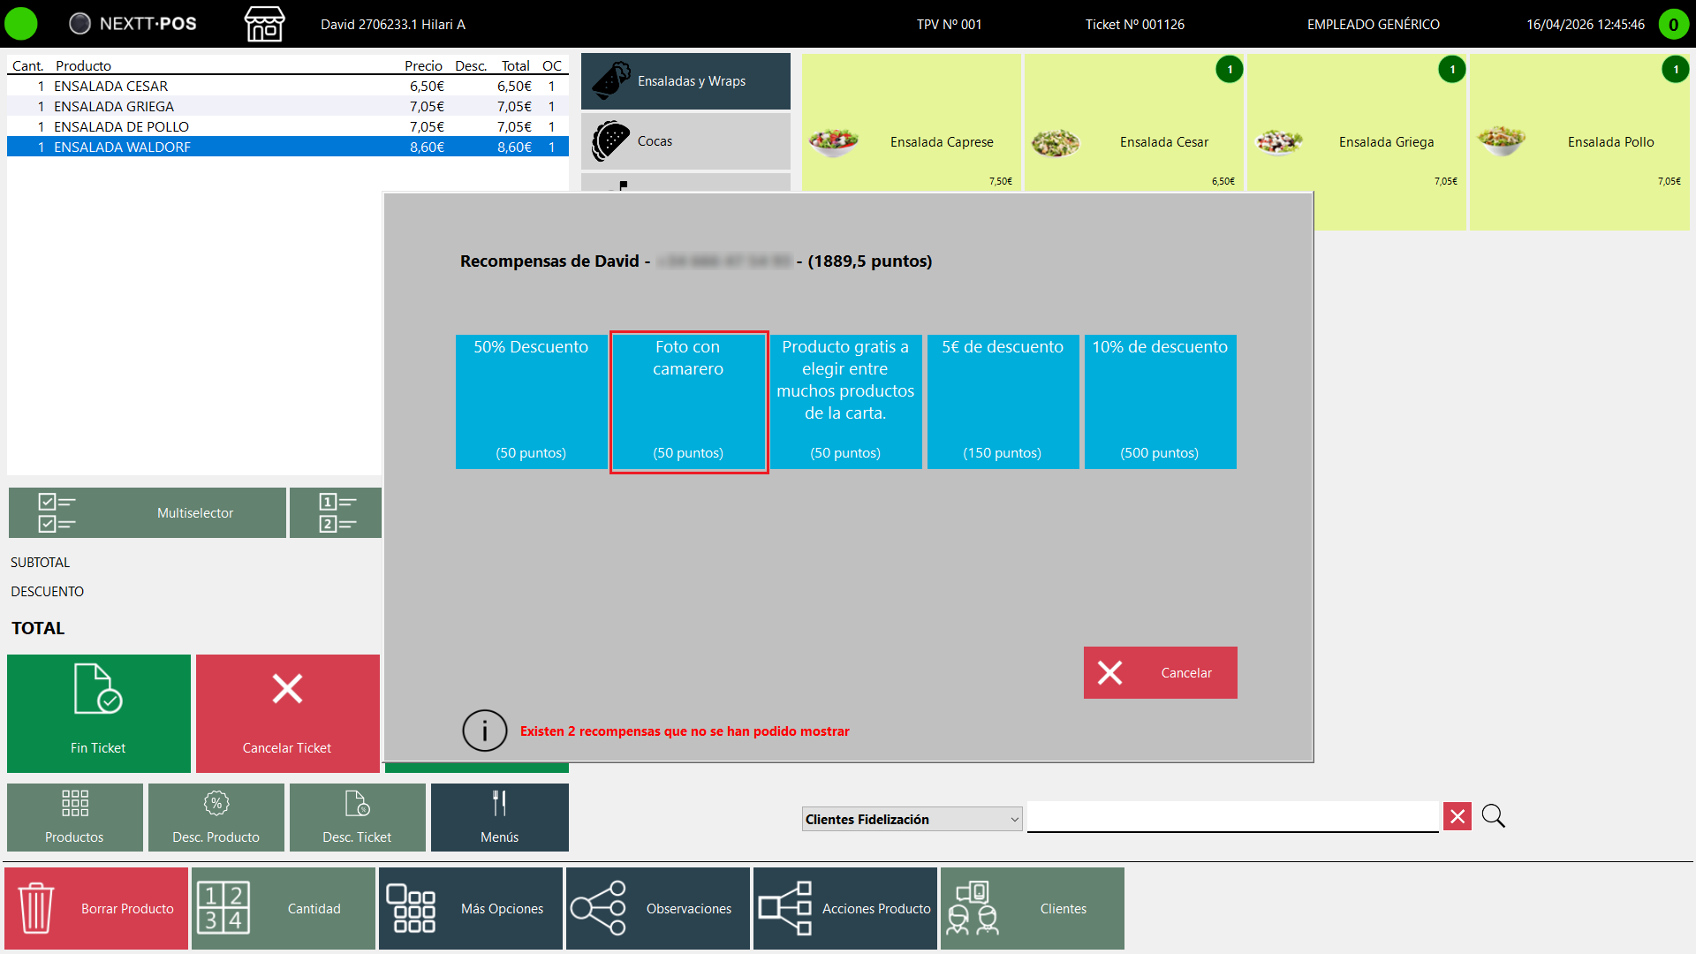Click the info icon in the rewards dialog
This screenshot has width=1696, height=954.
tap(484, 731)
